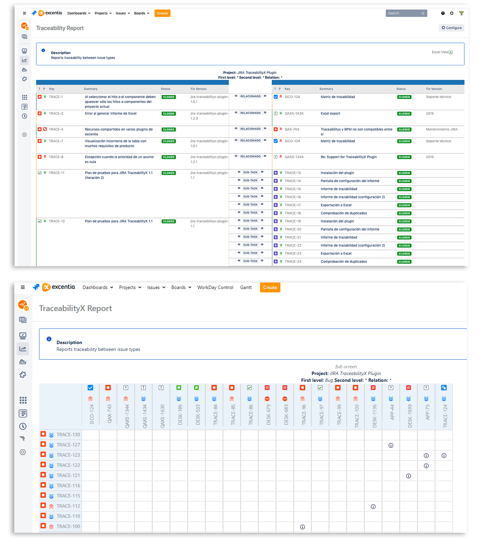The height and width of the screenshot is (544, 483).
Task: Open the TRACE-116 row label
Action: click(x=68, y=486)
